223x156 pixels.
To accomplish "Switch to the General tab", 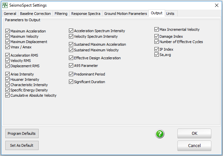I will pos(10,14).
